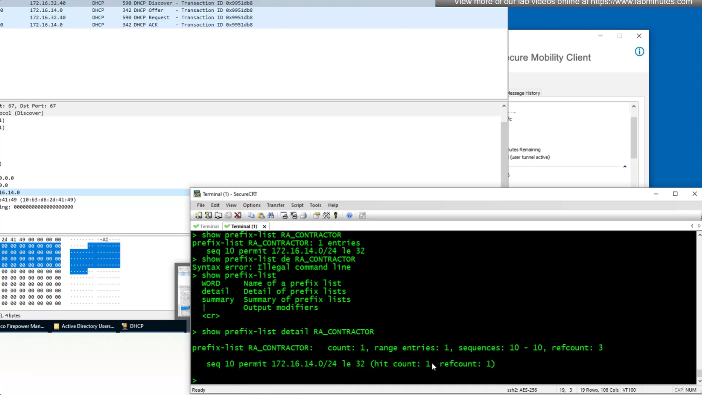The height and width of the screenshot is (395, 702).
Task: Open Active Directory Users from taskbar
Action: (84, 326)
